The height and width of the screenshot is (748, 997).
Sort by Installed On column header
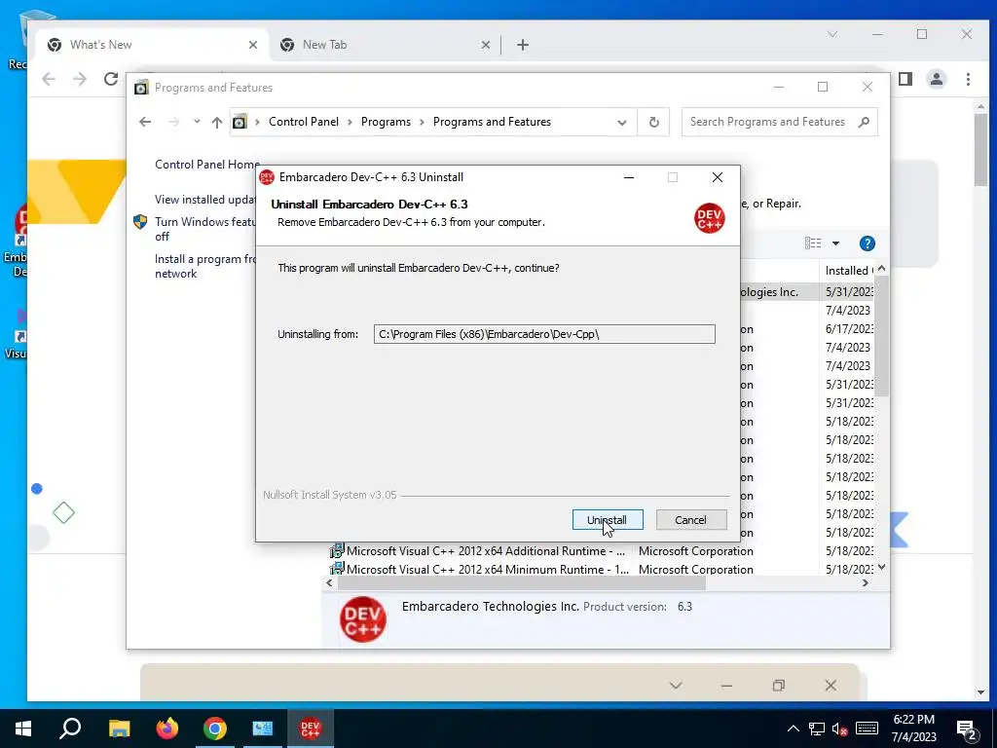click(848, 271)
